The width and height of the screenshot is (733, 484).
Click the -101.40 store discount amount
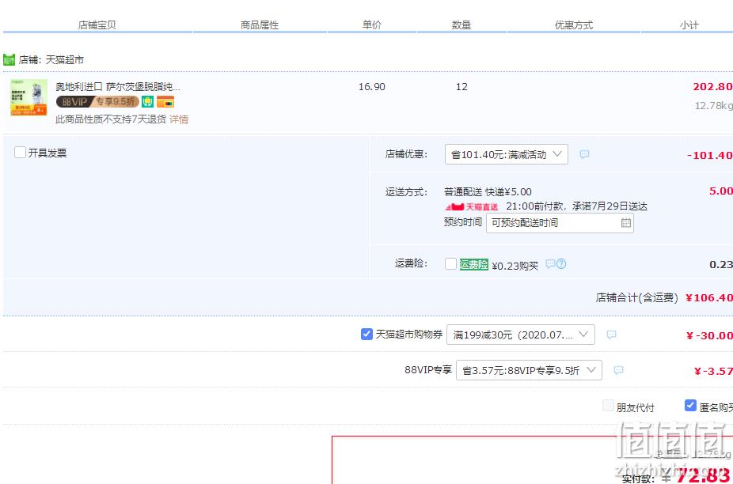pos(710,155)
